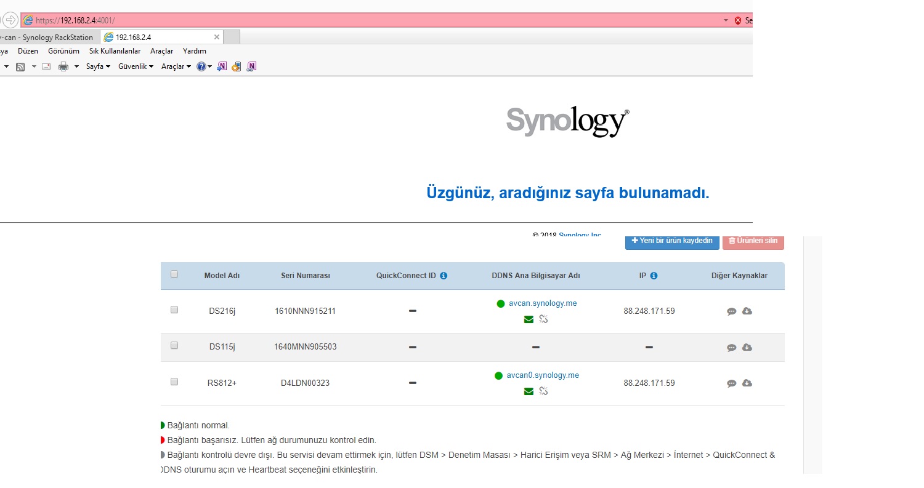This screenshot has width=924, height=488.
Task: Tick the checkbox for the DS216j row
Action: click(174, 310)
